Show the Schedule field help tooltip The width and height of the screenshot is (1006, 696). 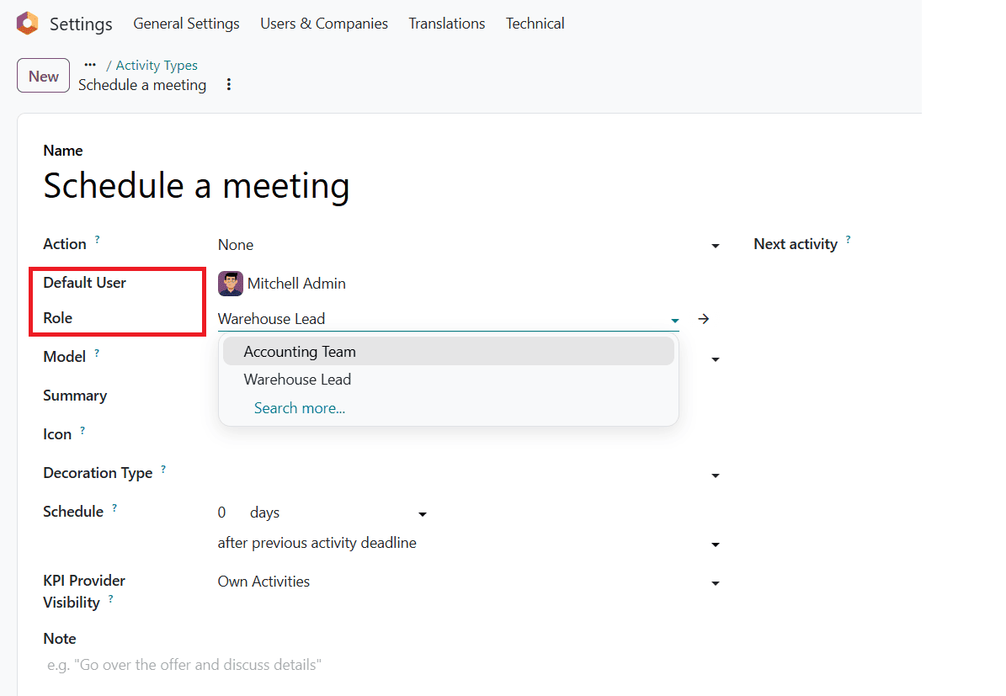point(114,508)
